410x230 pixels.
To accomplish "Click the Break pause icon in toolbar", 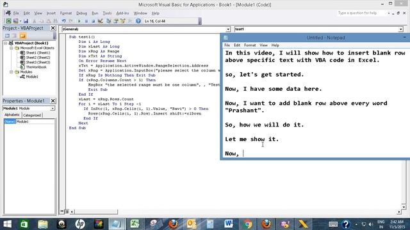I will 86,21.
